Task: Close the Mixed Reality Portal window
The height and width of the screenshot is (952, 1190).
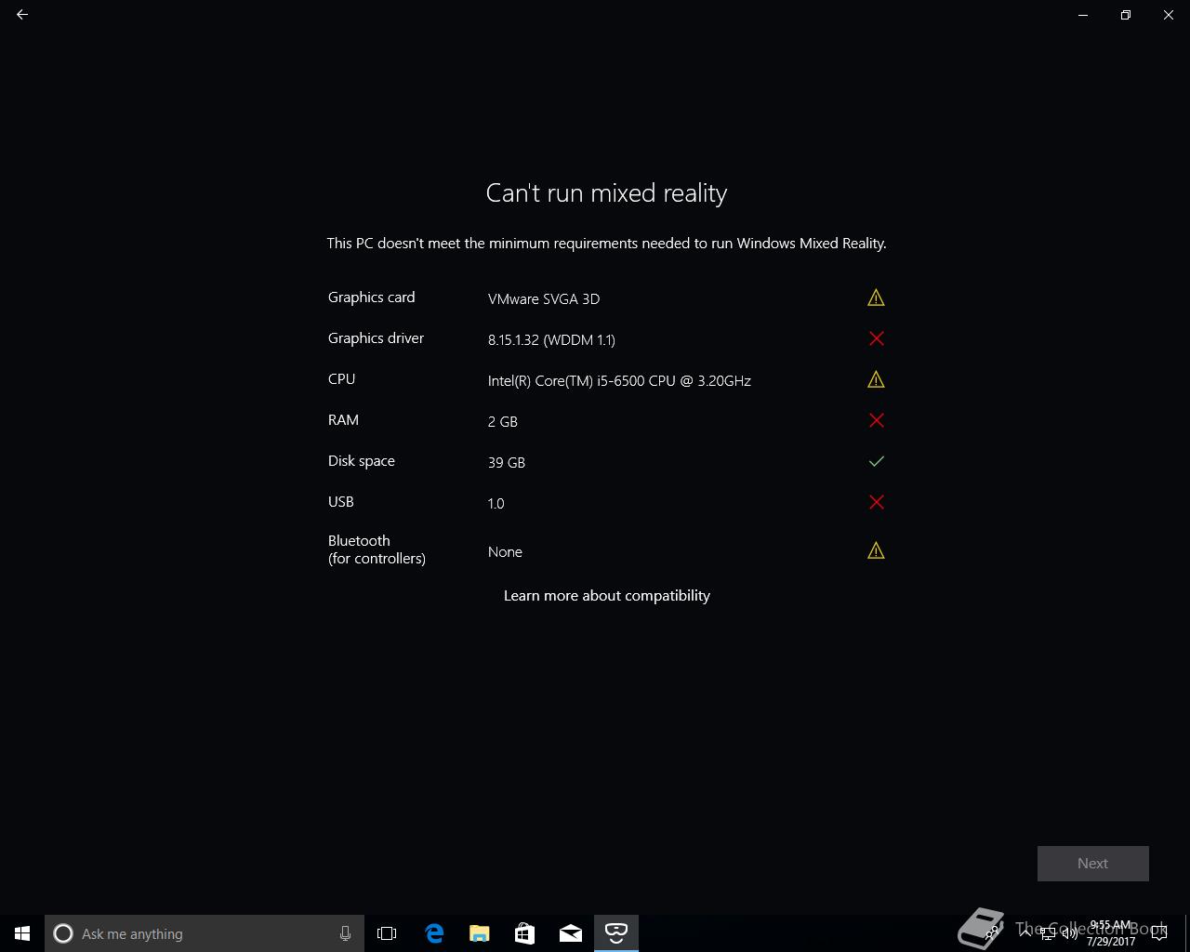Action: [1169, 15]
